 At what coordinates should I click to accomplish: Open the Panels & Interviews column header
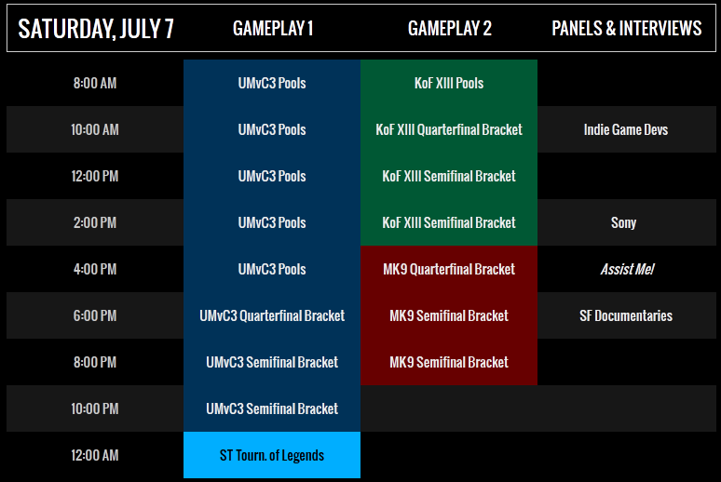pos(626,29)
